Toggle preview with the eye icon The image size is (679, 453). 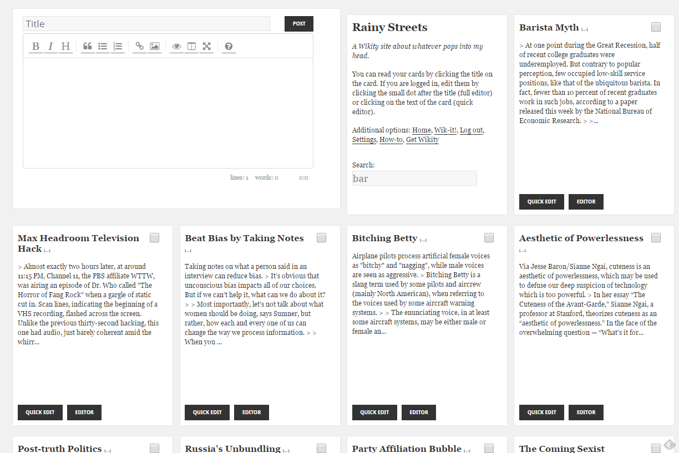[176, 47]
